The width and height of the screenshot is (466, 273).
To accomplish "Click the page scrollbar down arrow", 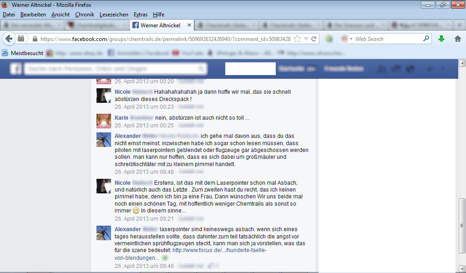I will 462,268.
